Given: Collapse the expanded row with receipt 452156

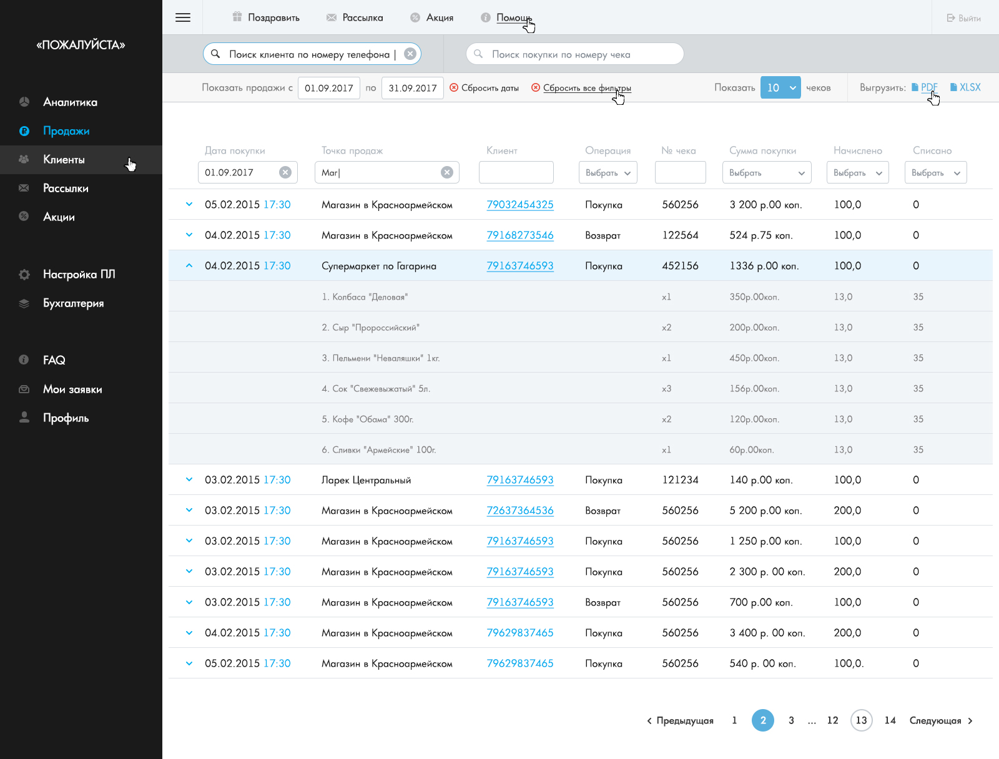Looking at the screenshot, I should (189, 266).
